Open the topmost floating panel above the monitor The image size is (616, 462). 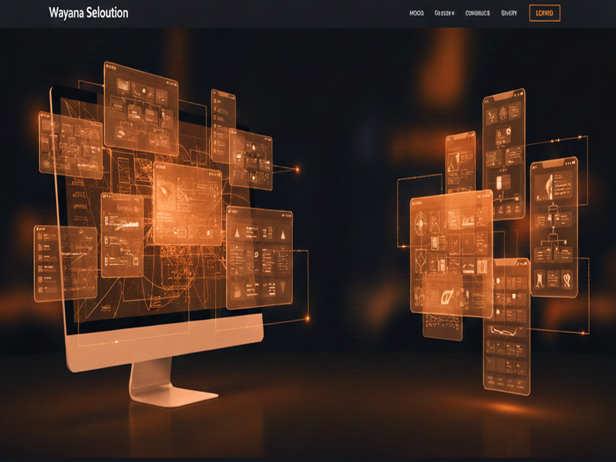pos(141,108)
